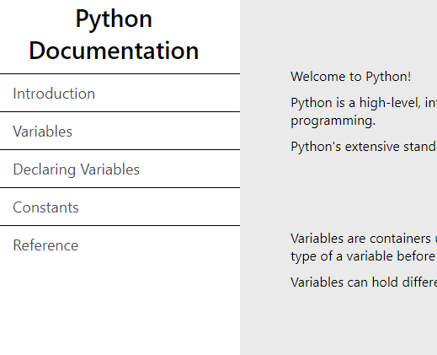Select Declaring Variables in the sidebar
437x355 pixels.
click(120, 169)
